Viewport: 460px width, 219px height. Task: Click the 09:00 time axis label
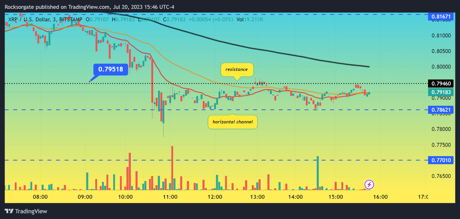coord(85,197)
